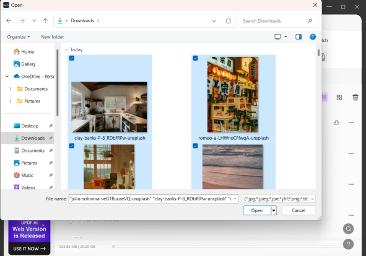366x256 pixels.
Task: Cancel the Open dialog
Action: [x=298, y=210]
